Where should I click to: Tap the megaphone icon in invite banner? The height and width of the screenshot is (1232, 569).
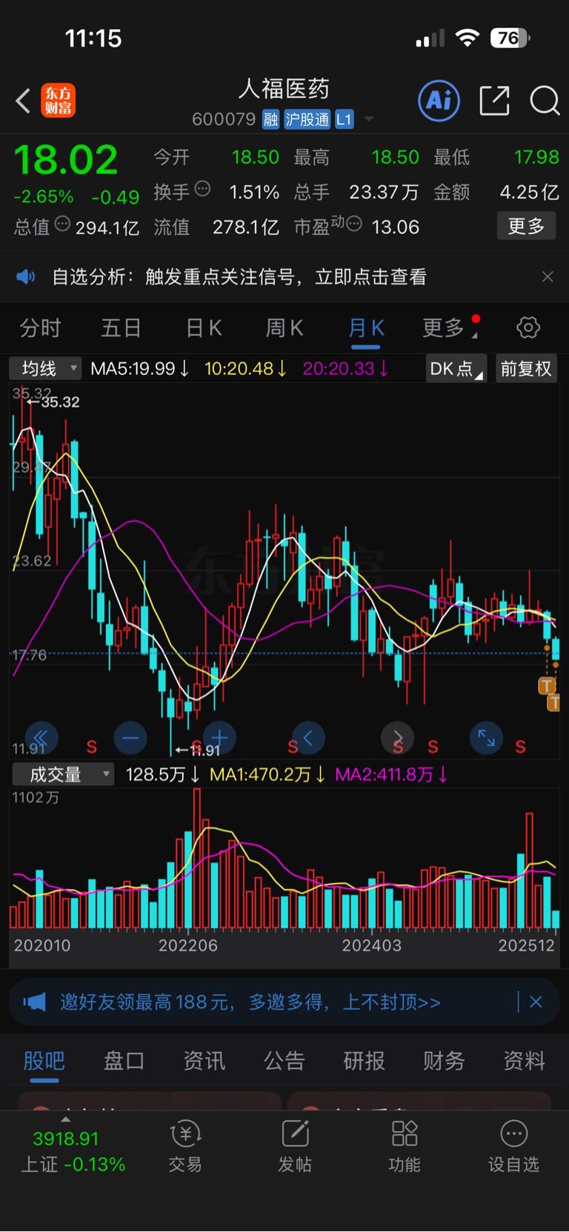[34, 1002]
